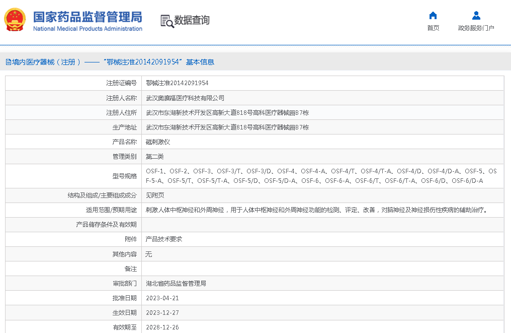Screen dimensions: 511x333
Task: Select the 数据查询 heading text
Action: [192, 21]
